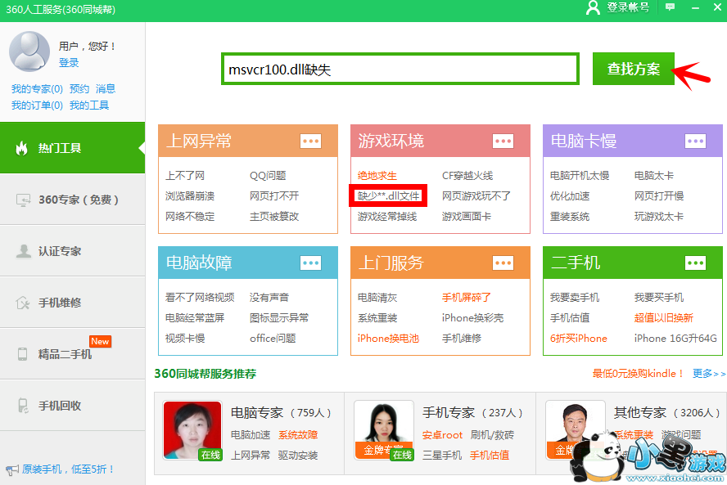
Task: Open more options for 上门服务
Action: point(503,263)
